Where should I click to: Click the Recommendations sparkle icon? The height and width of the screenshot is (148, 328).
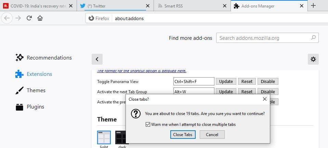[x=19, y=57]
